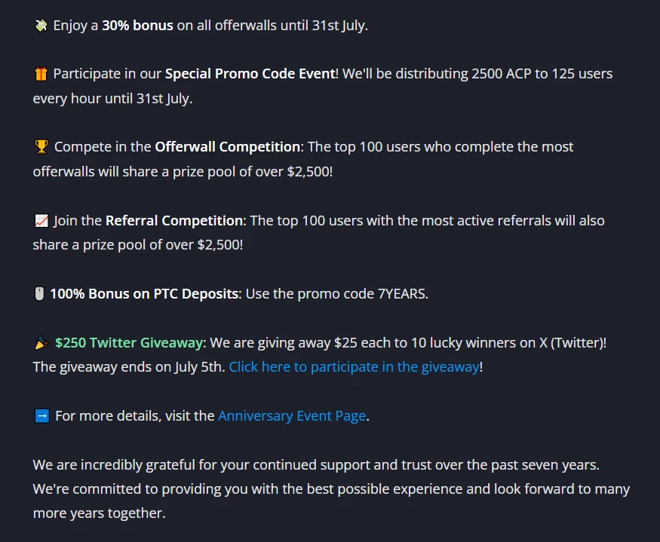Click the party popper emoji icon

click(x=41, y=342)
